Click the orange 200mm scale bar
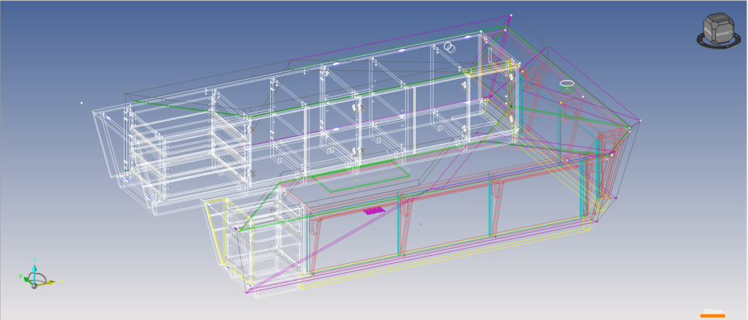 click(x=712, y=315)
